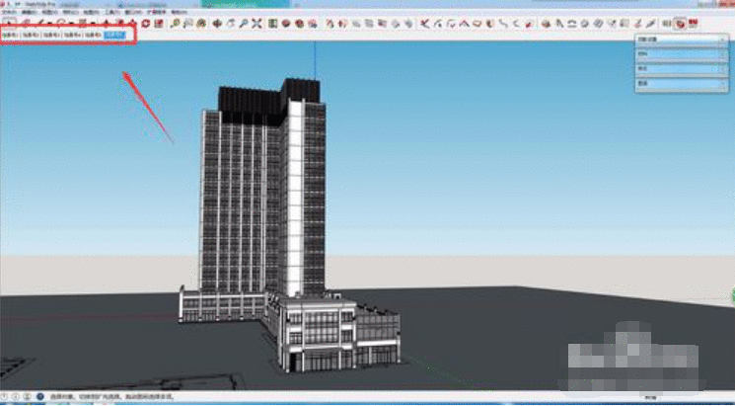Expand the second collapsed panel in the right tray
This screenshot has width=735, height=406.
[x=681, y=55]
